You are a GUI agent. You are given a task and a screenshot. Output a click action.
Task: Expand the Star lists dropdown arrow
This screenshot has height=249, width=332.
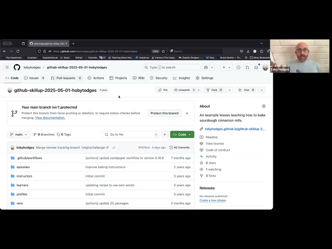[261, 90]
